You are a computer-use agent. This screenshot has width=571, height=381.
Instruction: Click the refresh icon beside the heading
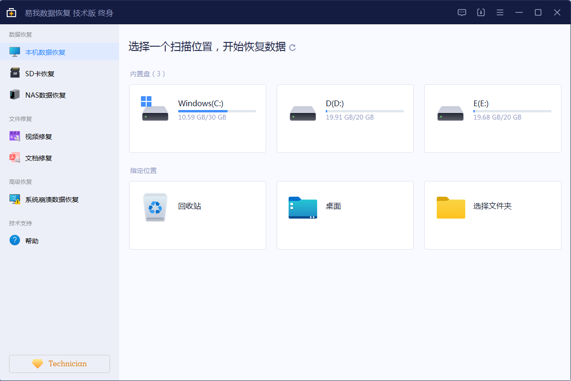[292, 47]
